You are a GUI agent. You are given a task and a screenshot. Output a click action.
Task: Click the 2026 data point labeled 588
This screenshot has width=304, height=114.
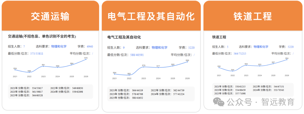(x=187, y=62)
